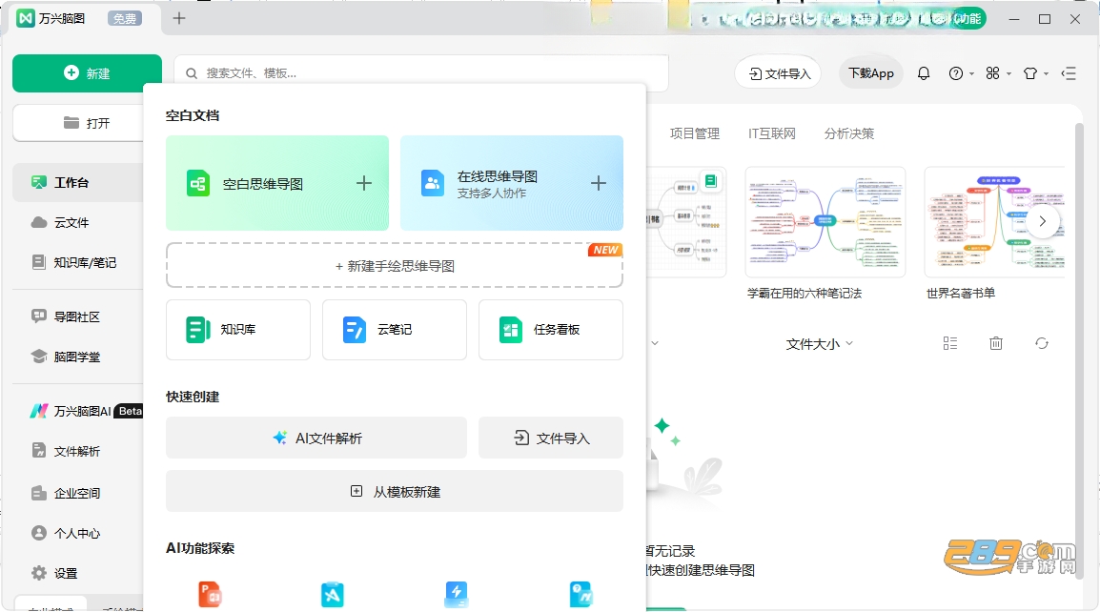1100x612 pixels.
Task: Open the 世界名著书单 template thumbnail
Action: [x=994, y=222]
